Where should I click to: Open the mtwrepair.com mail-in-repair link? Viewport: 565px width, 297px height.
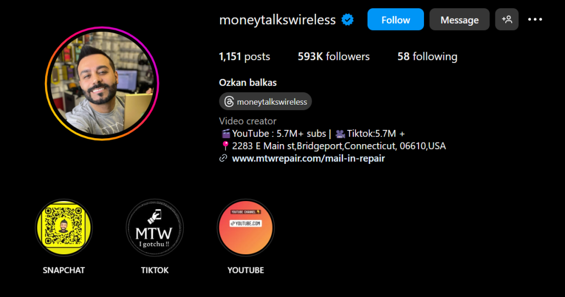pos(308,158)
